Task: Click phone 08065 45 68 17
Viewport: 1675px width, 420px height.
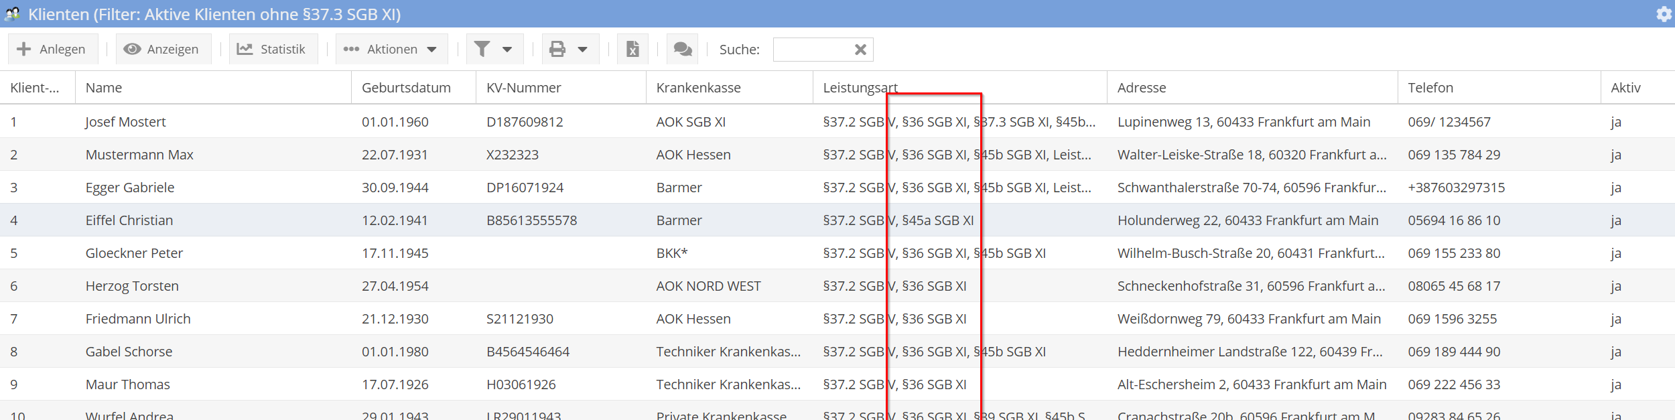Action: pyautogui.click(x=1454, y=286)
